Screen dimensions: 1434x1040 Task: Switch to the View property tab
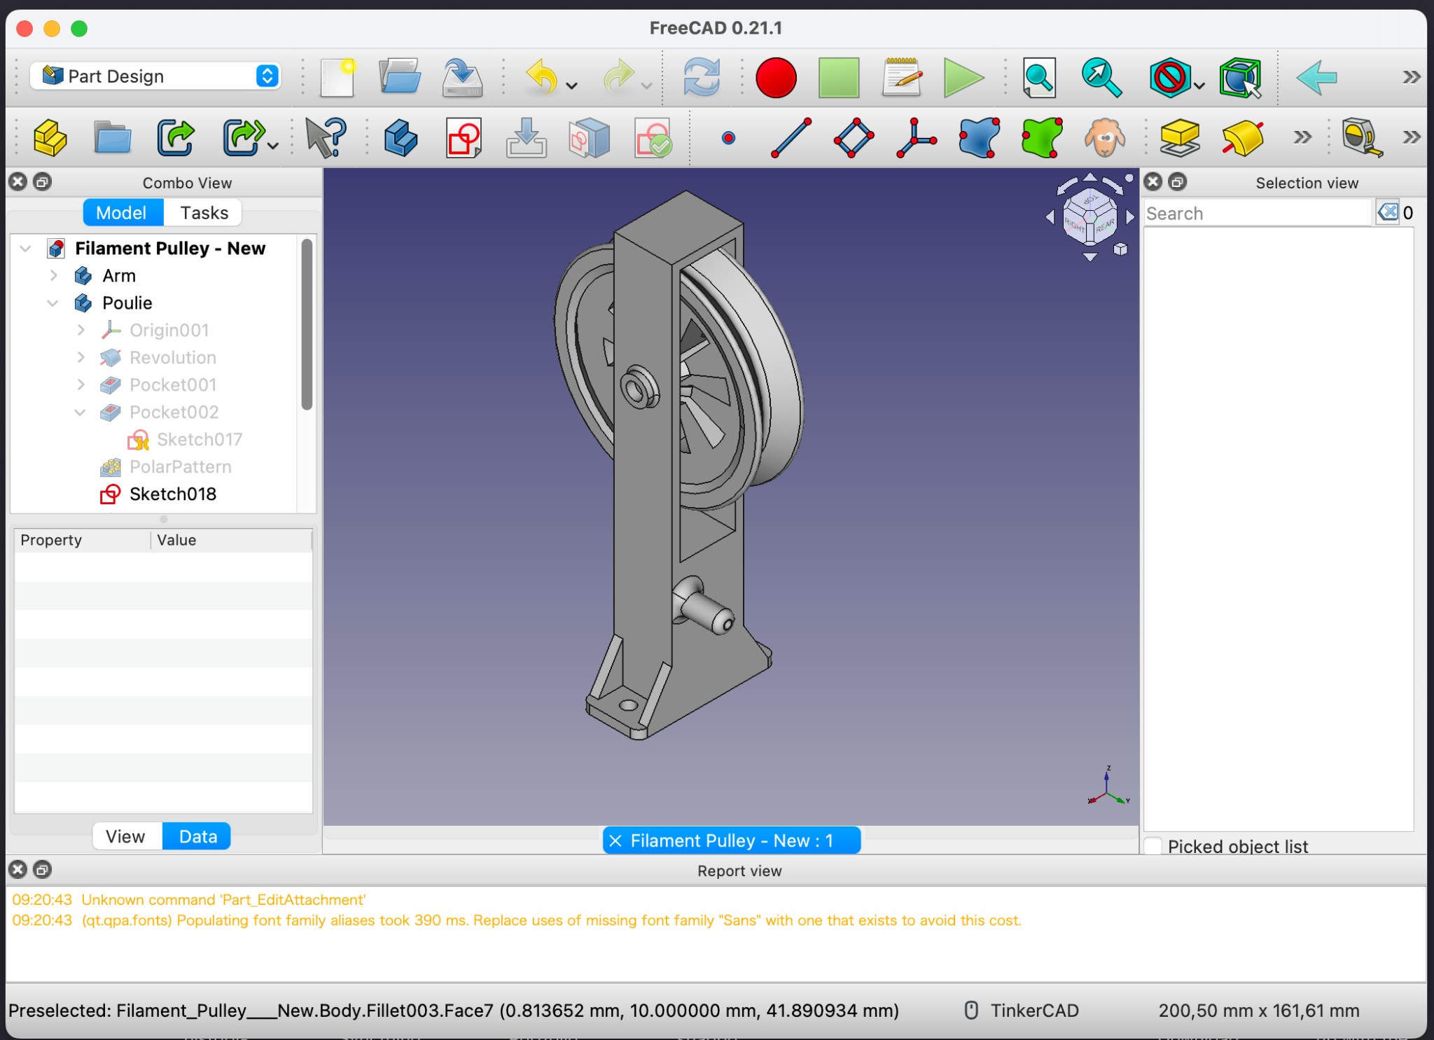126,836
